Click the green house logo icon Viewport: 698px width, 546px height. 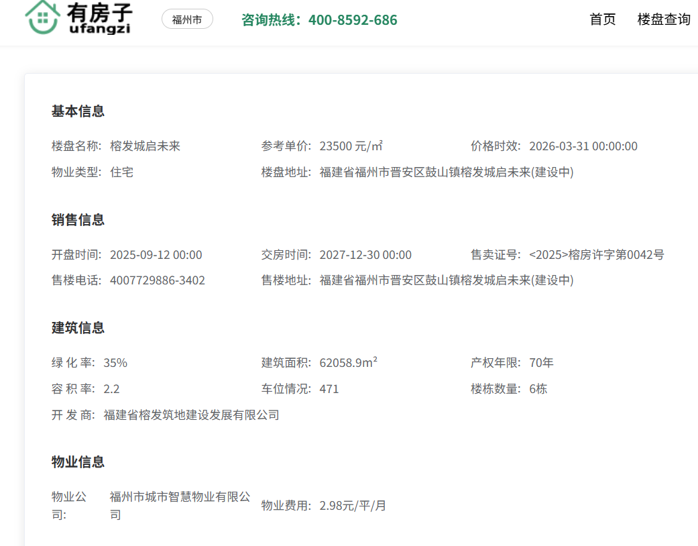click(42, 17)
